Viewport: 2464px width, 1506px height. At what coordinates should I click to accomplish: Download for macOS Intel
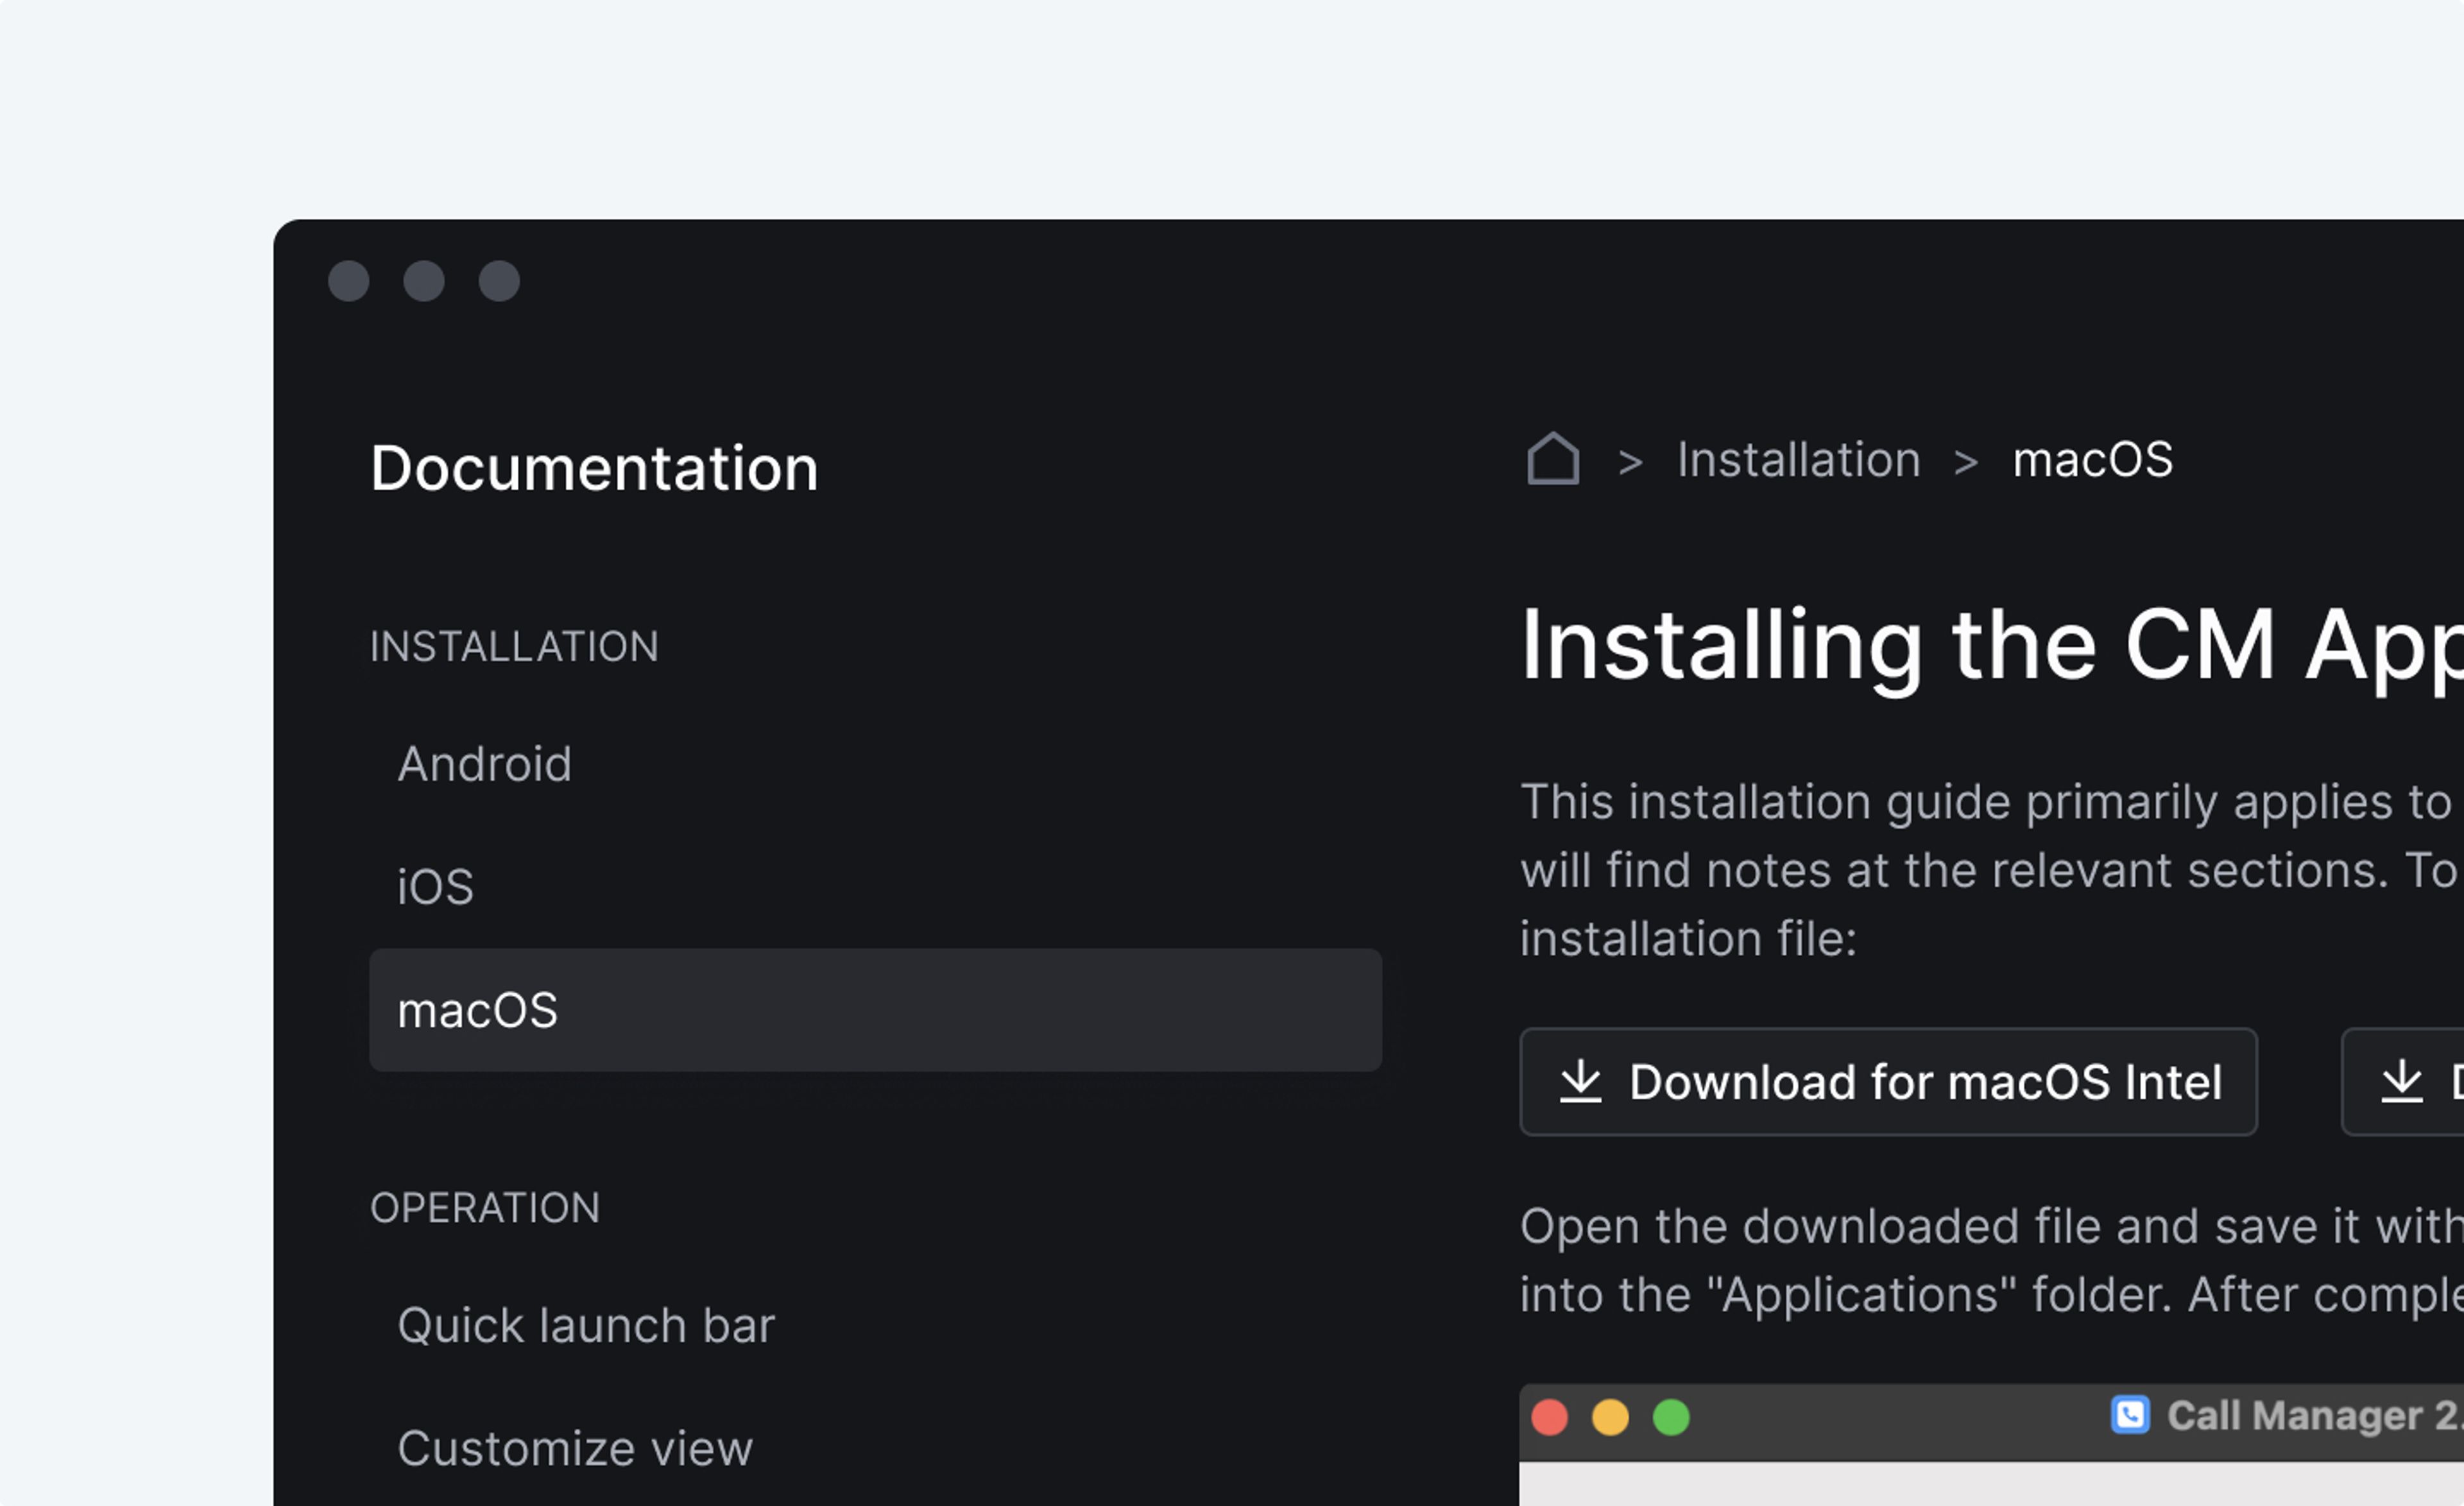[x=1888, y=1082]
